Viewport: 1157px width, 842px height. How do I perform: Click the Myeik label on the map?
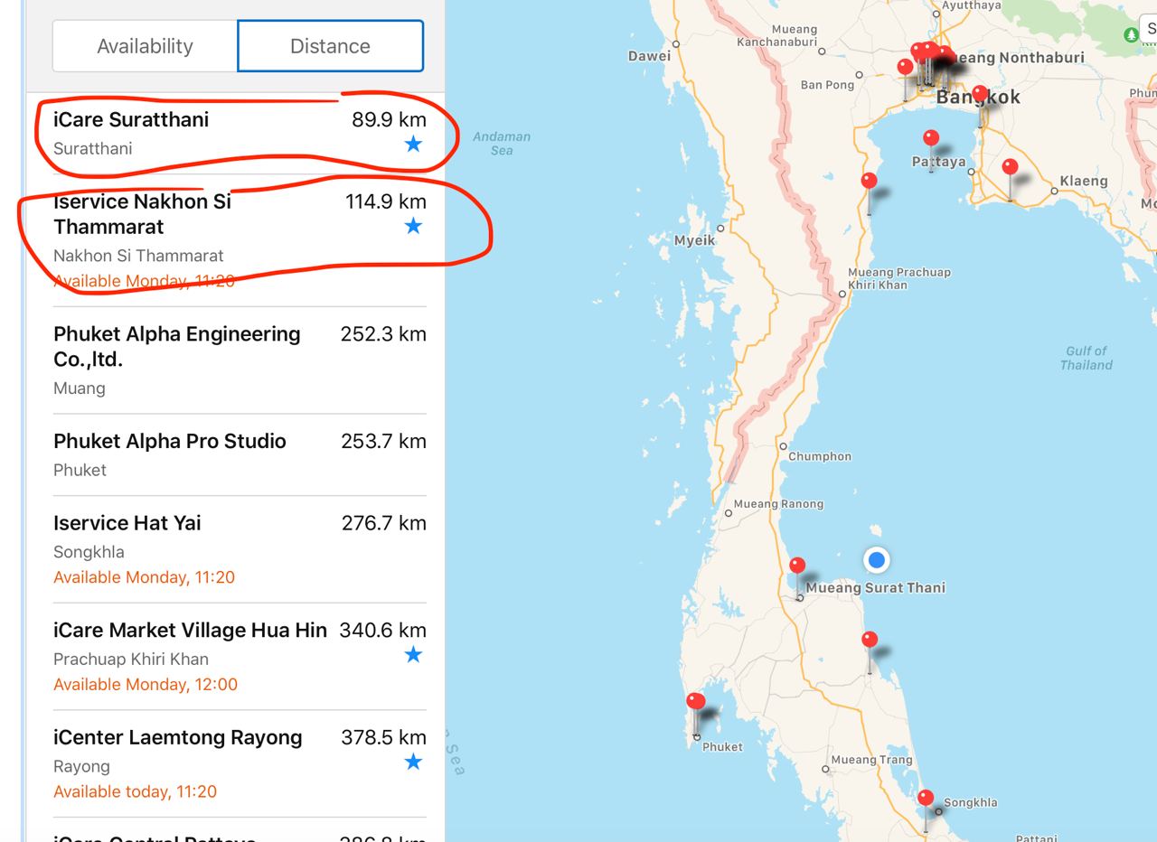coord(694,240)
